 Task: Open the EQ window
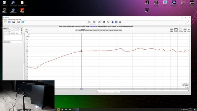click(116, 23)
